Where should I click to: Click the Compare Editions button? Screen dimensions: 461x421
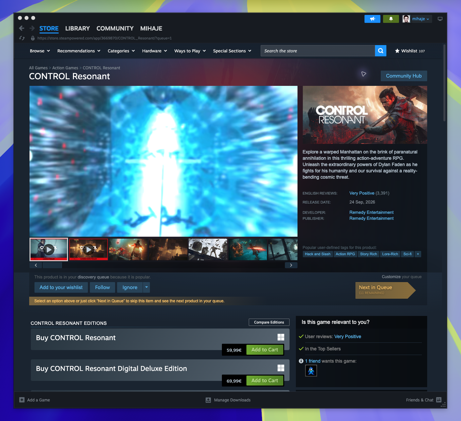(269, 322)
